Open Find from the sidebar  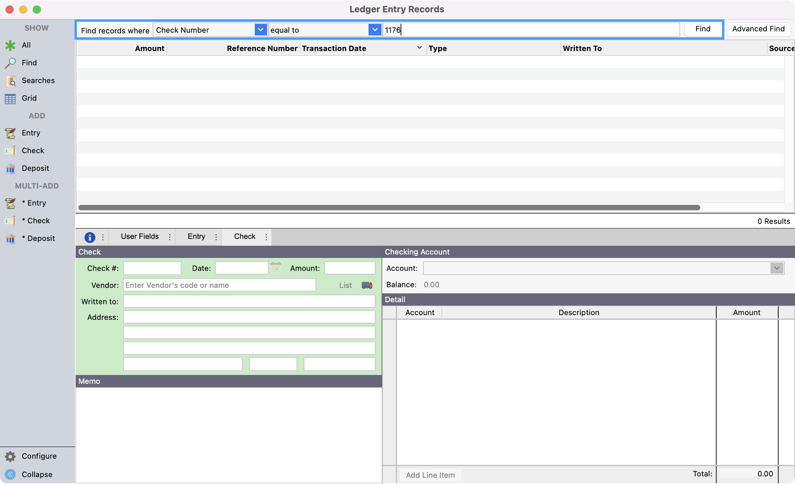[11, 63]
